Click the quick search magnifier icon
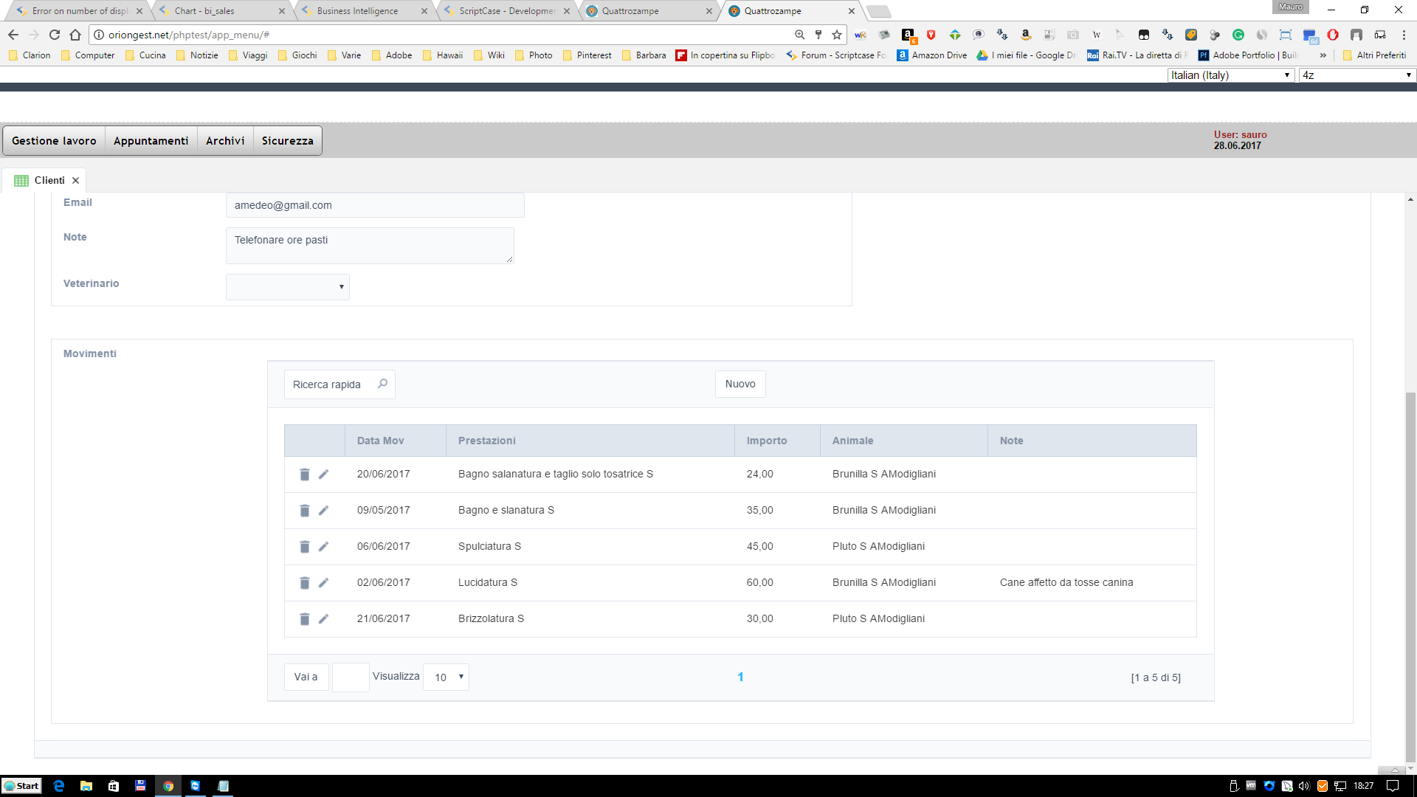This screenshot has width=1417, height=797. (382, 384)
